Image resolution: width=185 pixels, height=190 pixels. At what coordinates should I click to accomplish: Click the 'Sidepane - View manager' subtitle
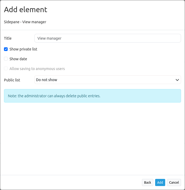tap(25, 22)
